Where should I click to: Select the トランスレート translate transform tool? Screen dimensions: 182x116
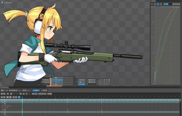pyautogui.click(x=58, y=80)
